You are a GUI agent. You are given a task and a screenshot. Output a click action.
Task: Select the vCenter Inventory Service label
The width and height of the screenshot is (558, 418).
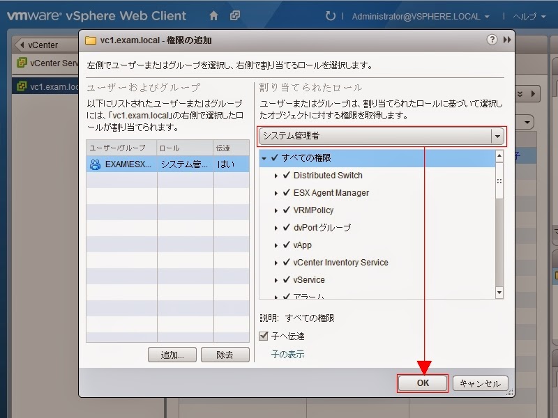(340, 263)
